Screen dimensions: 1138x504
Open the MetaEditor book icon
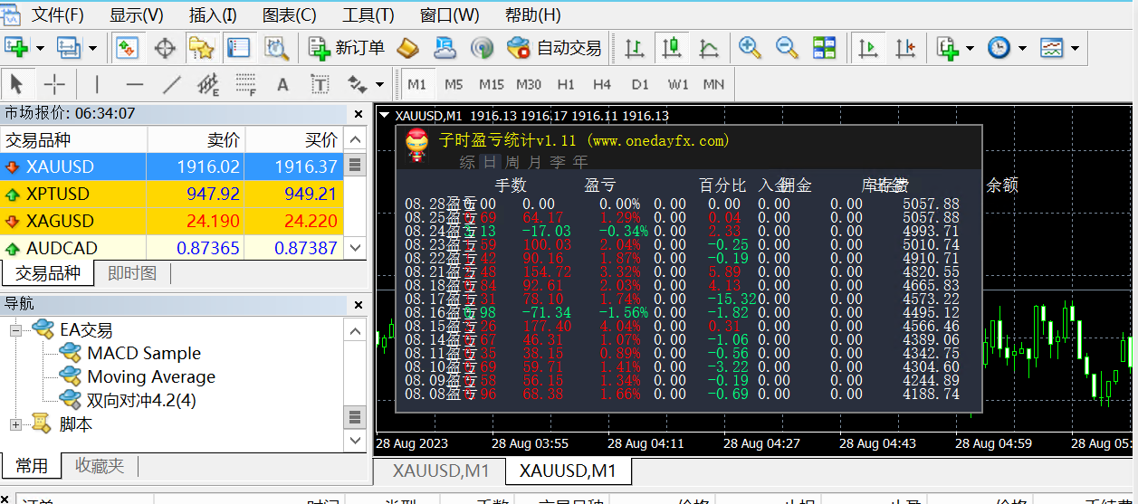click(x=408, y=48)
